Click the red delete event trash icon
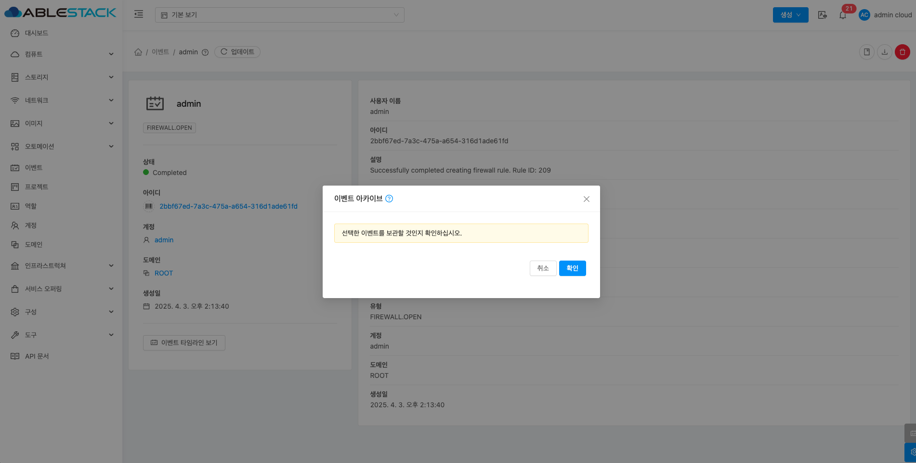The width and height of the screenshot is (916, 463). click(902, 52)
